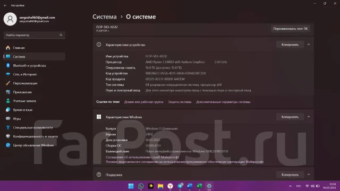The width and height of the screenshot is (340, 191).
Task: Click the Дата установки value 14.03.2025
Action: [x=152, y=140]
